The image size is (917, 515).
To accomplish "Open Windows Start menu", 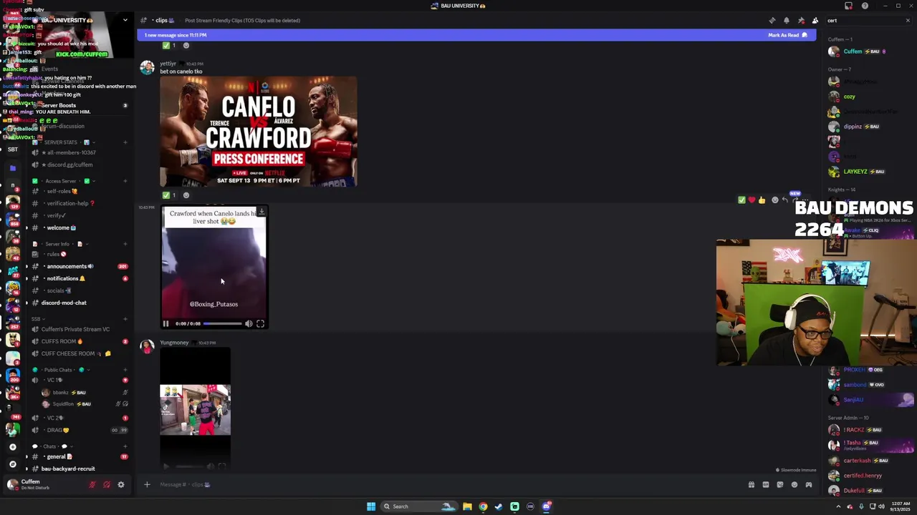I will pos(371,506).
